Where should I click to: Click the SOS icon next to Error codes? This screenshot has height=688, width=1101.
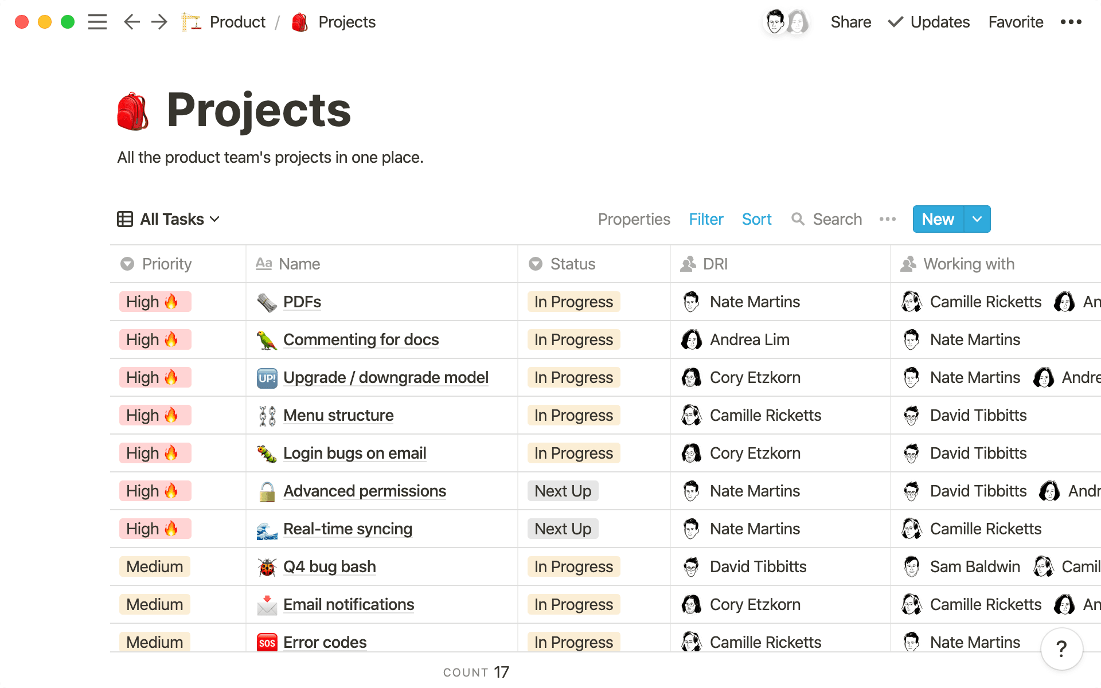point(266,642)
